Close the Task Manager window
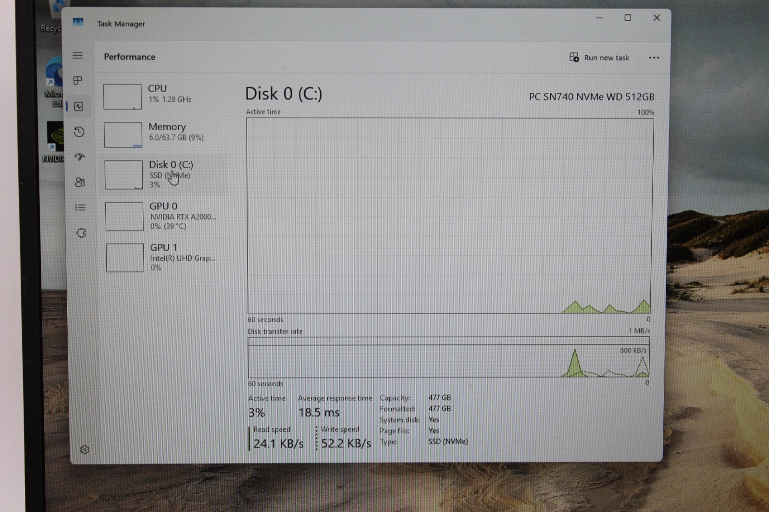Screen dimensions: 769x512 click(x=657, y=18)
